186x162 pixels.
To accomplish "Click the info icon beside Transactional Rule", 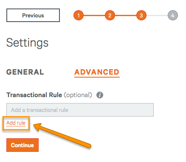I will click(x=100, y=95).
